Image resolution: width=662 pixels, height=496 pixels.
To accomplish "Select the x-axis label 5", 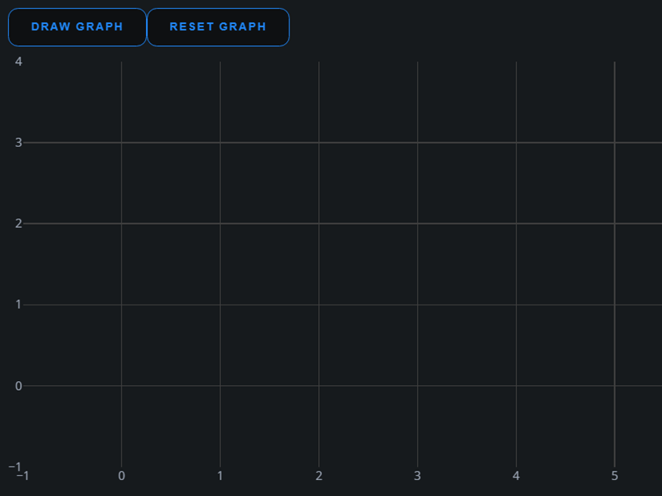I will pos(615,476).
